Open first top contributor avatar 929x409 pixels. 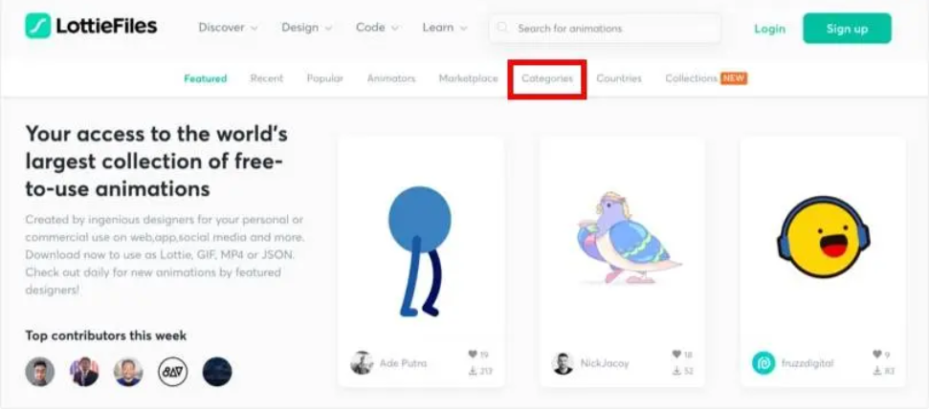pos(40,372)
